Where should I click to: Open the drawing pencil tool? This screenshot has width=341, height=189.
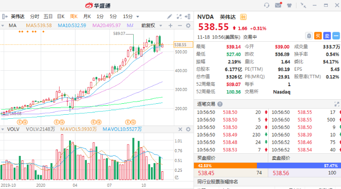coord(170,16)
